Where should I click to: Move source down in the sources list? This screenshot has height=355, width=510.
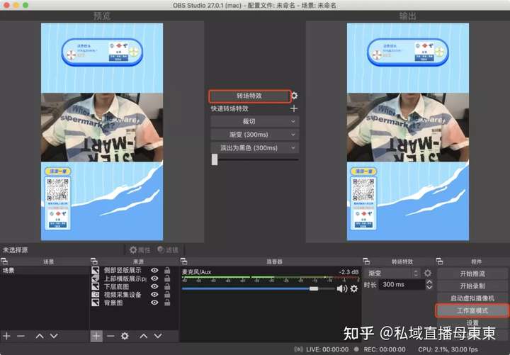pyautogui.click(x=158, y=336)
